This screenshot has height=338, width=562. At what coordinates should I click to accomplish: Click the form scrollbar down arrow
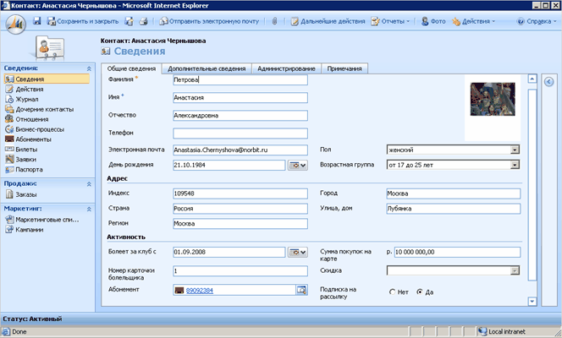(x=532, y=302)
